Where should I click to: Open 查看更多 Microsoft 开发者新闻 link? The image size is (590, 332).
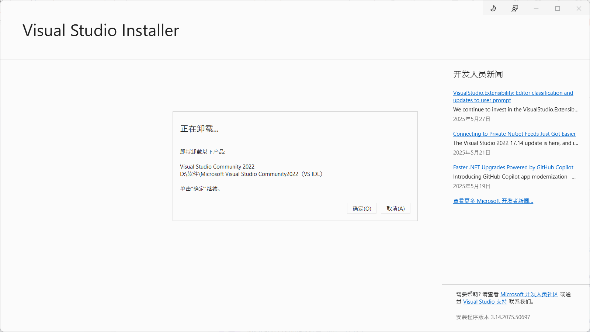[x=493, y=201]
